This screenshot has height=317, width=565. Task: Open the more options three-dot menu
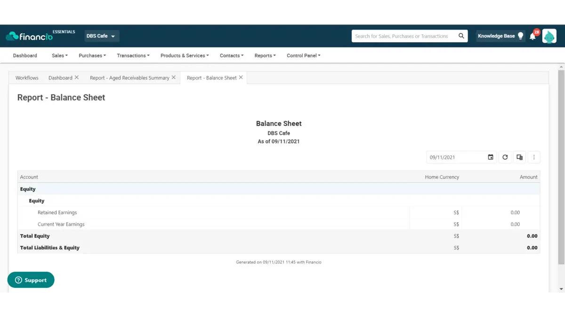click(534, 157)
